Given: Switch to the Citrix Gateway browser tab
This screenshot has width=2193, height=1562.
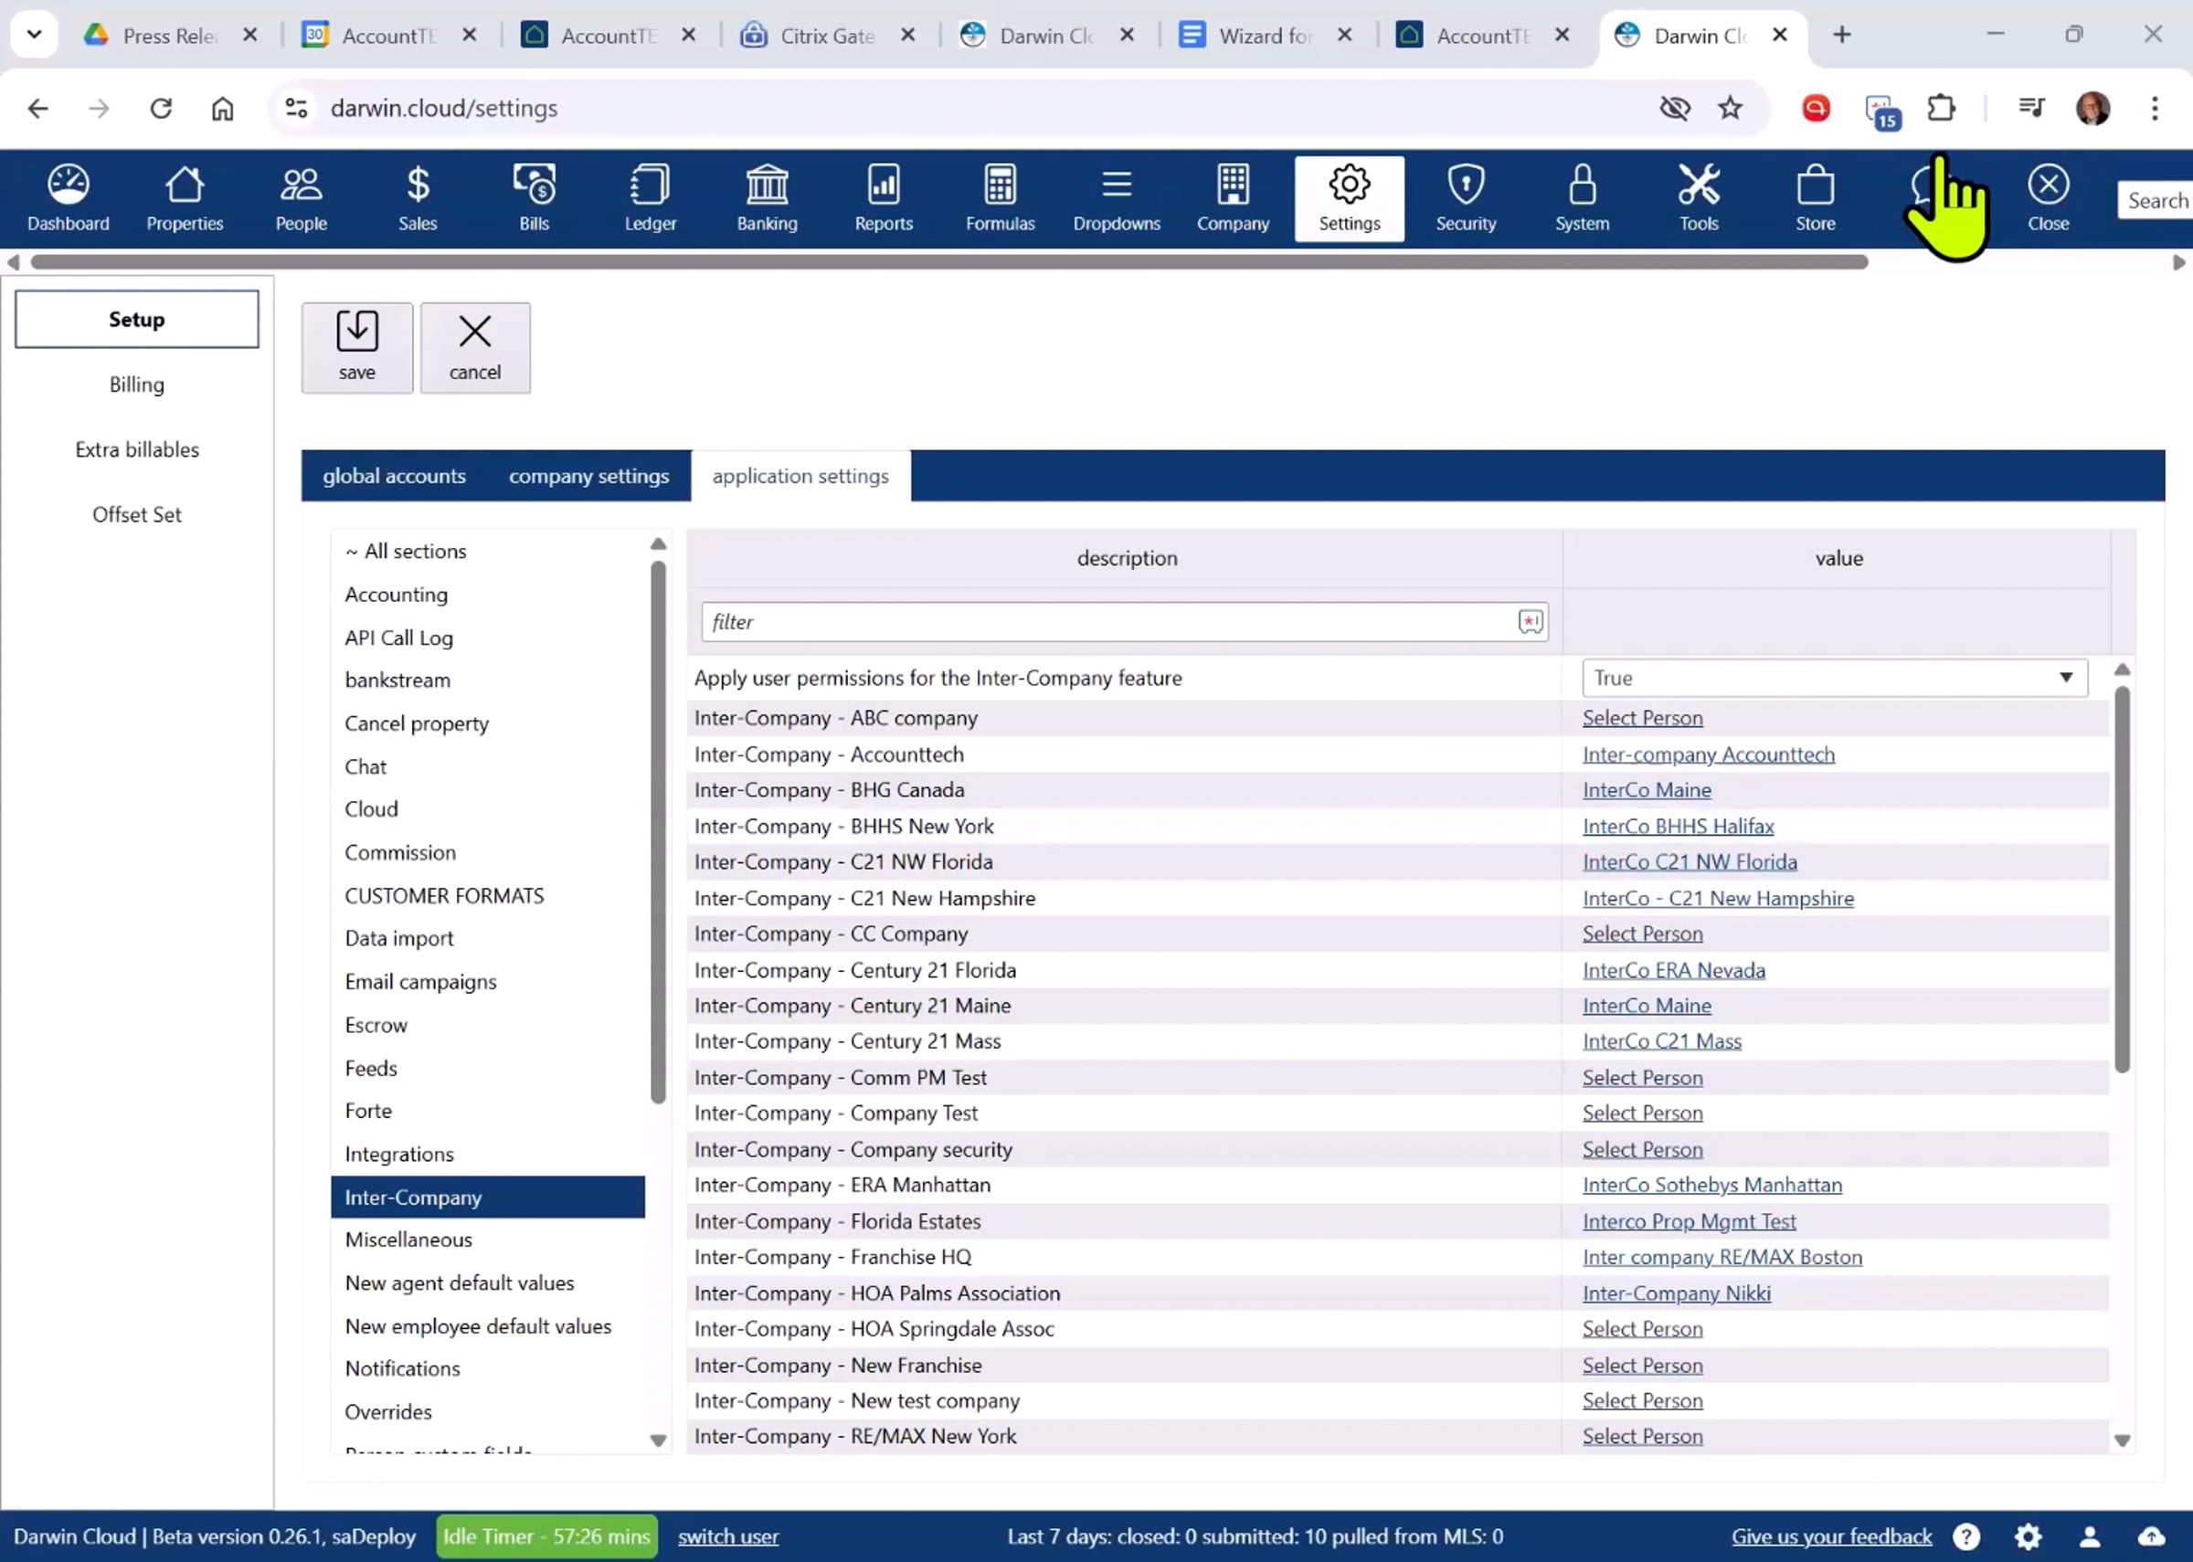Looking at the screenshot, I should pos(827,36).
